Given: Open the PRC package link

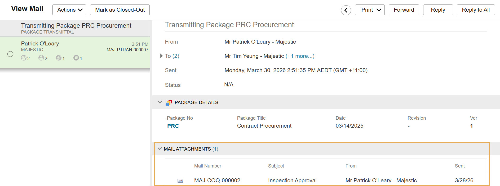Looking at the screenshot, I should [173, 126].
